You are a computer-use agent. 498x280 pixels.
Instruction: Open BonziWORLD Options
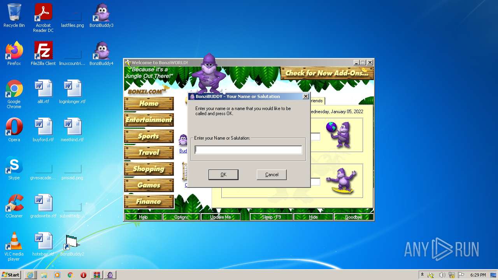tap(181, 217)
